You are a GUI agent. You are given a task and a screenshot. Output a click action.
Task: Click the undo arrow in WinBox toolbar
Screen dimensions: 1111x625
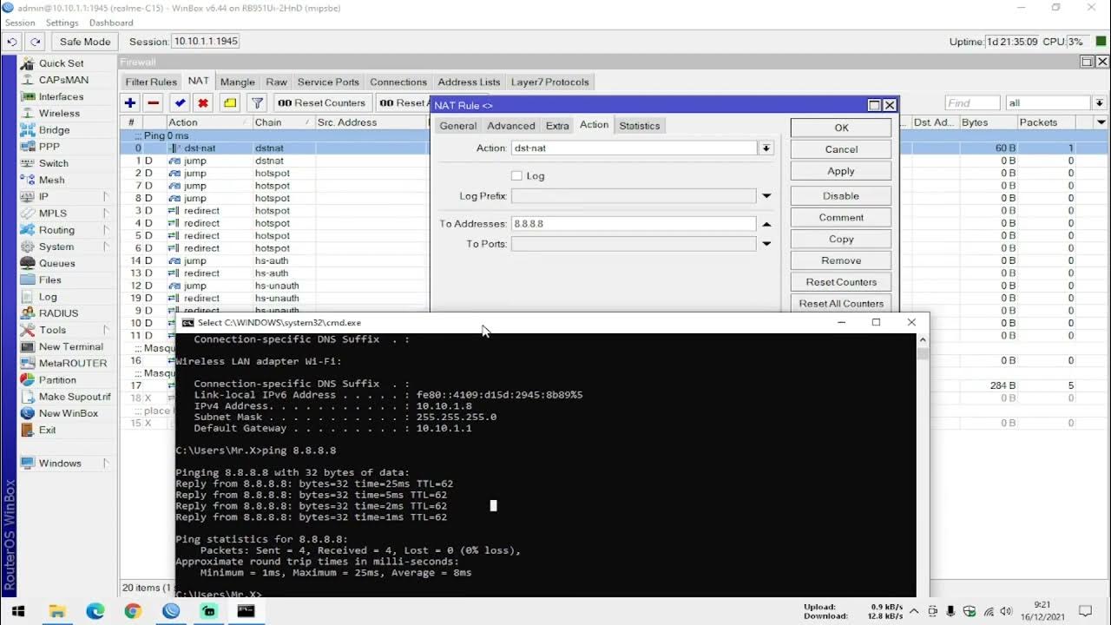point(12,42)
